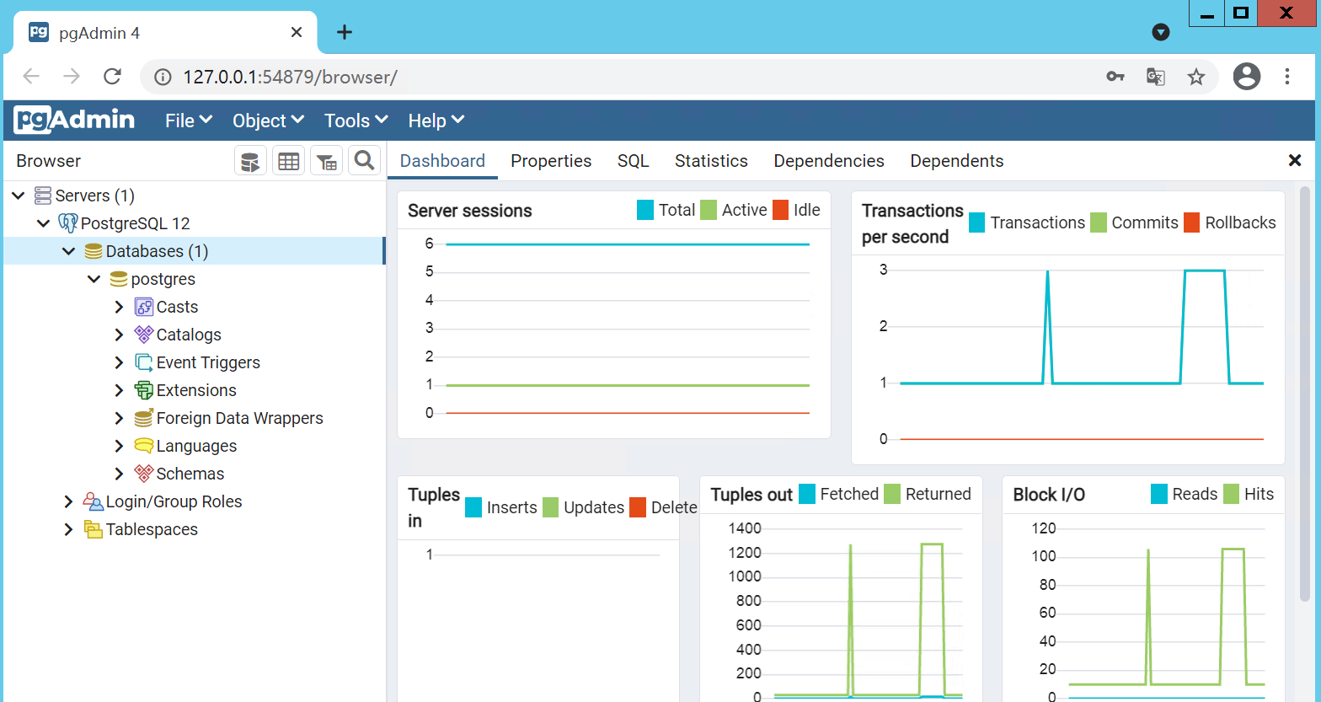Click the Catalogs node icon
Image resolution: width=1321 pixels, height=702 pixels.
coord(144,335)
